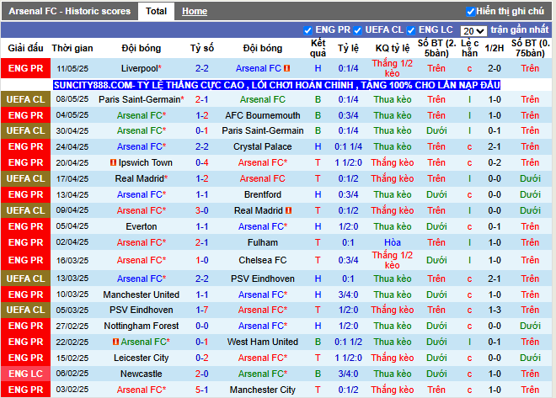Open Brentford team link
This screenshot has height=398, width=556.
point(262,194)
